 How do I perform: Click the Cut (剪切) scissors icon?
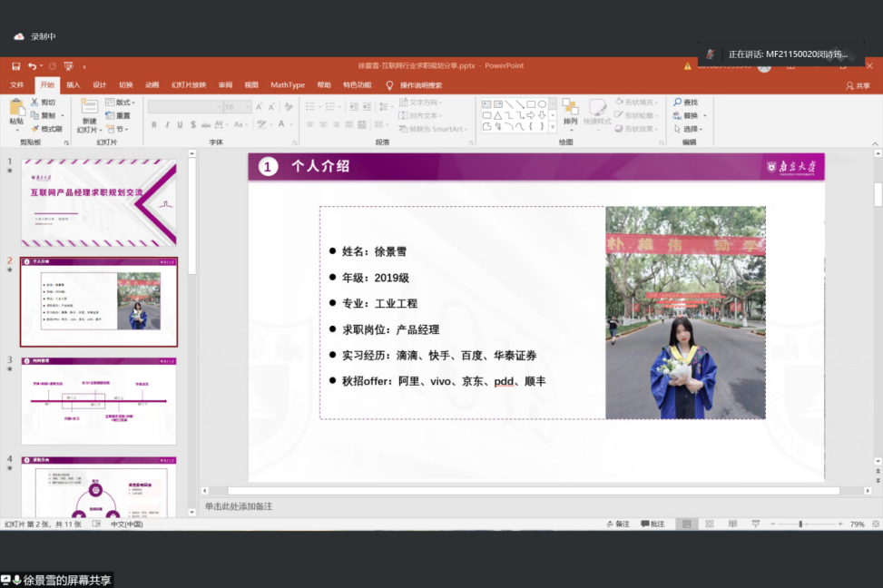pos(35,103)
